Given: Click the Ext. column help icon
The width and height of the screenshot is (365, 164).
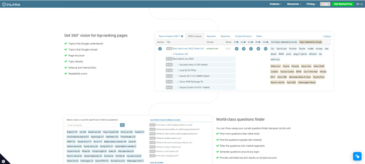Looking at the screenshot, I should click(252, 42).
